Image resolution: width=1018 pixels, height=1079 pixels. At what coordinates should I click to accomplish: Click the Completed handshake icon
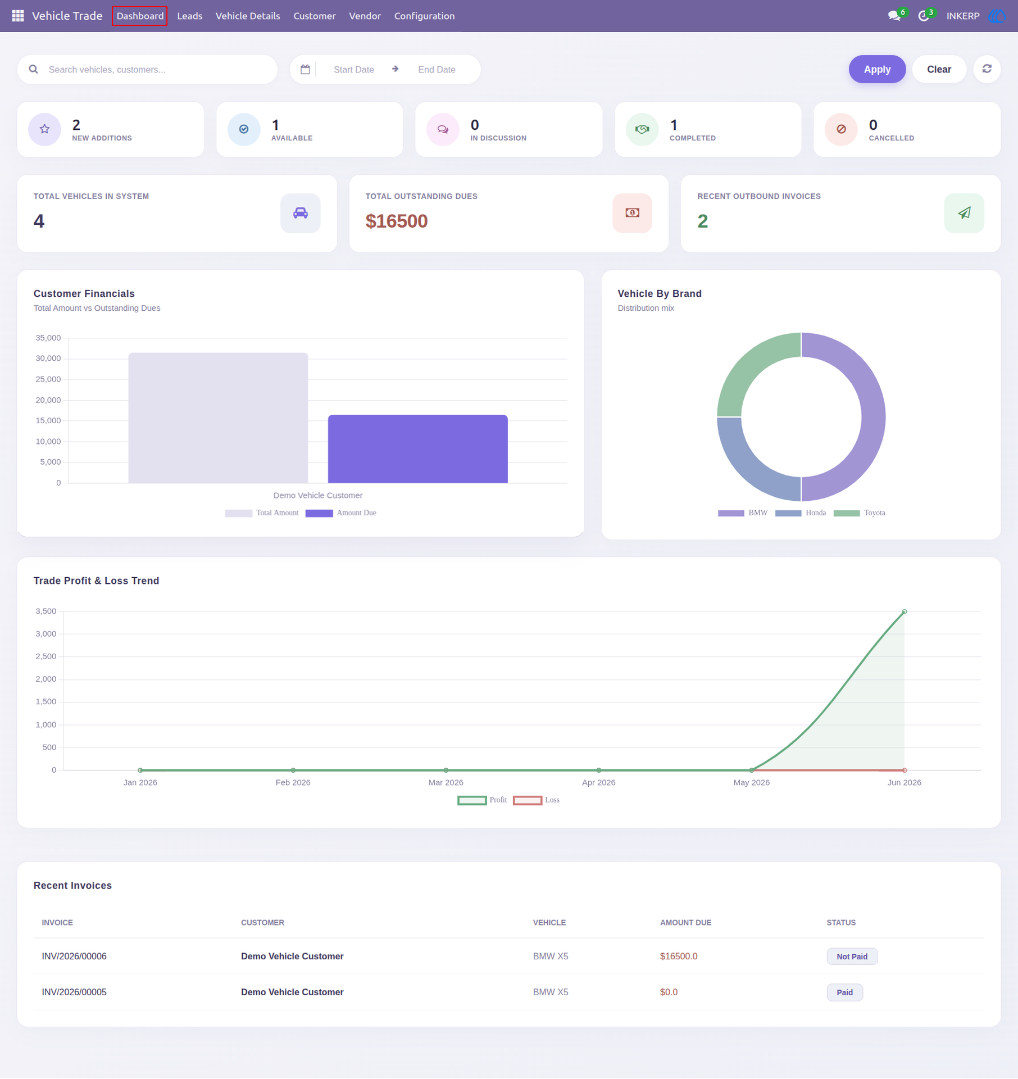coord(642,129)
